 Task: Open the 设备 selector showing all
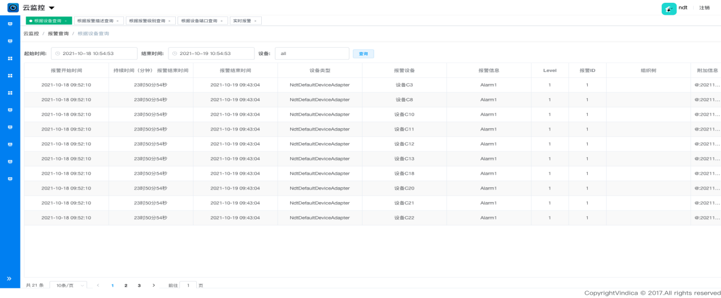point(312,53)
